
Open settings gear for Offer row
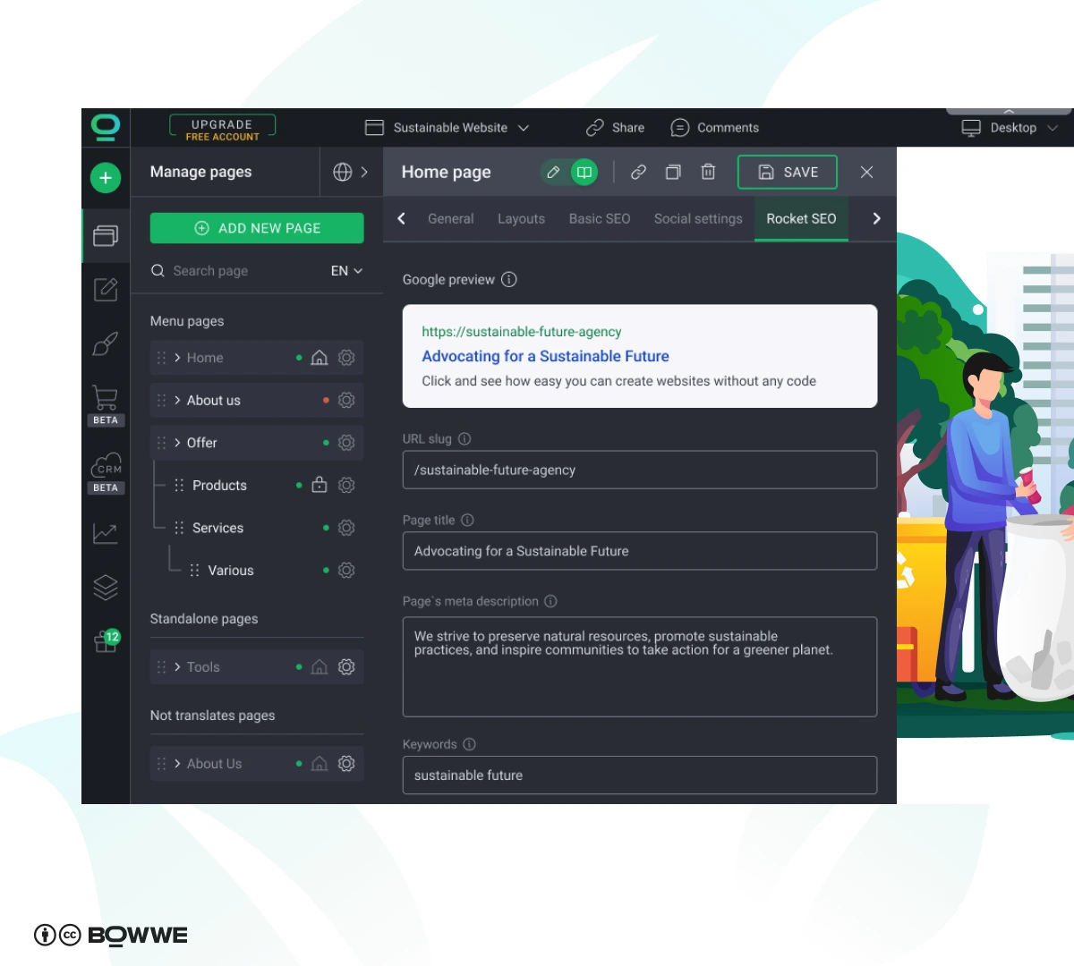point(347,443)
